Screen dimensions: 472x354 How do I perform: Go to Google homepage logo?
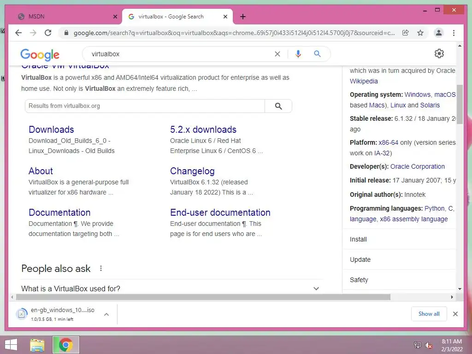point(40,55)
